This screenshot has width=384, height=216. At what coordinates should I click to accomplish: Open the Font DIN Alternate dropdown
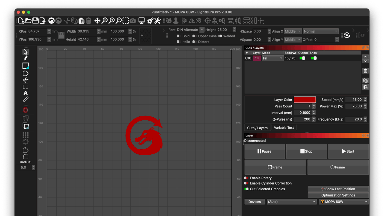coord(202,30)
